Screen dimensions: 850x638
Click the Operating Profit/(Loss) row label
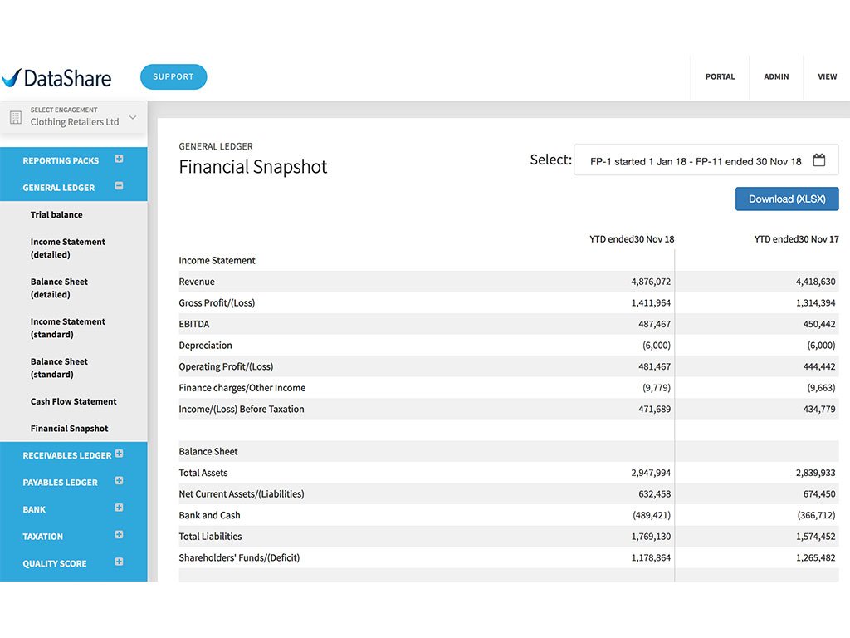pyautogui.click(x=226, y=366)
